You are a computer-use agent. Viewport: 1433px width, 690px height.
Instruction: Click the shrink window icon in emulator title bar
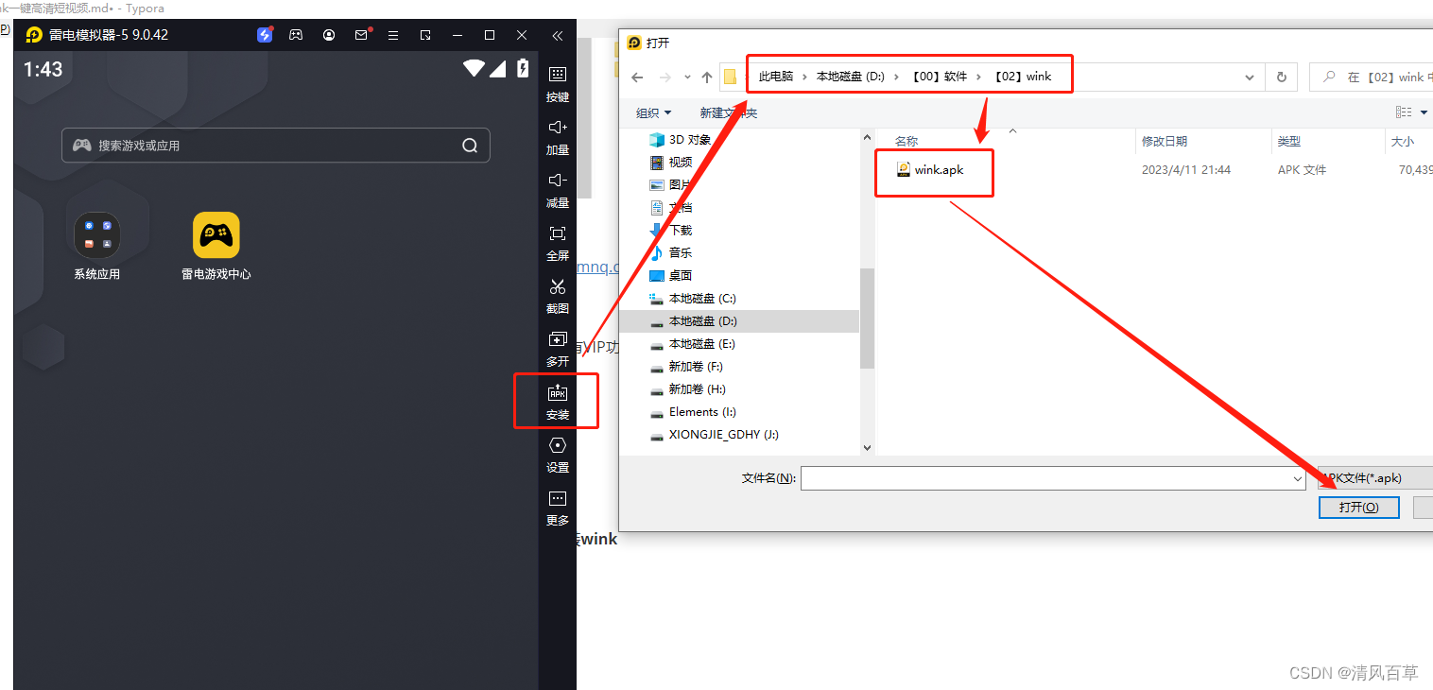425,35
